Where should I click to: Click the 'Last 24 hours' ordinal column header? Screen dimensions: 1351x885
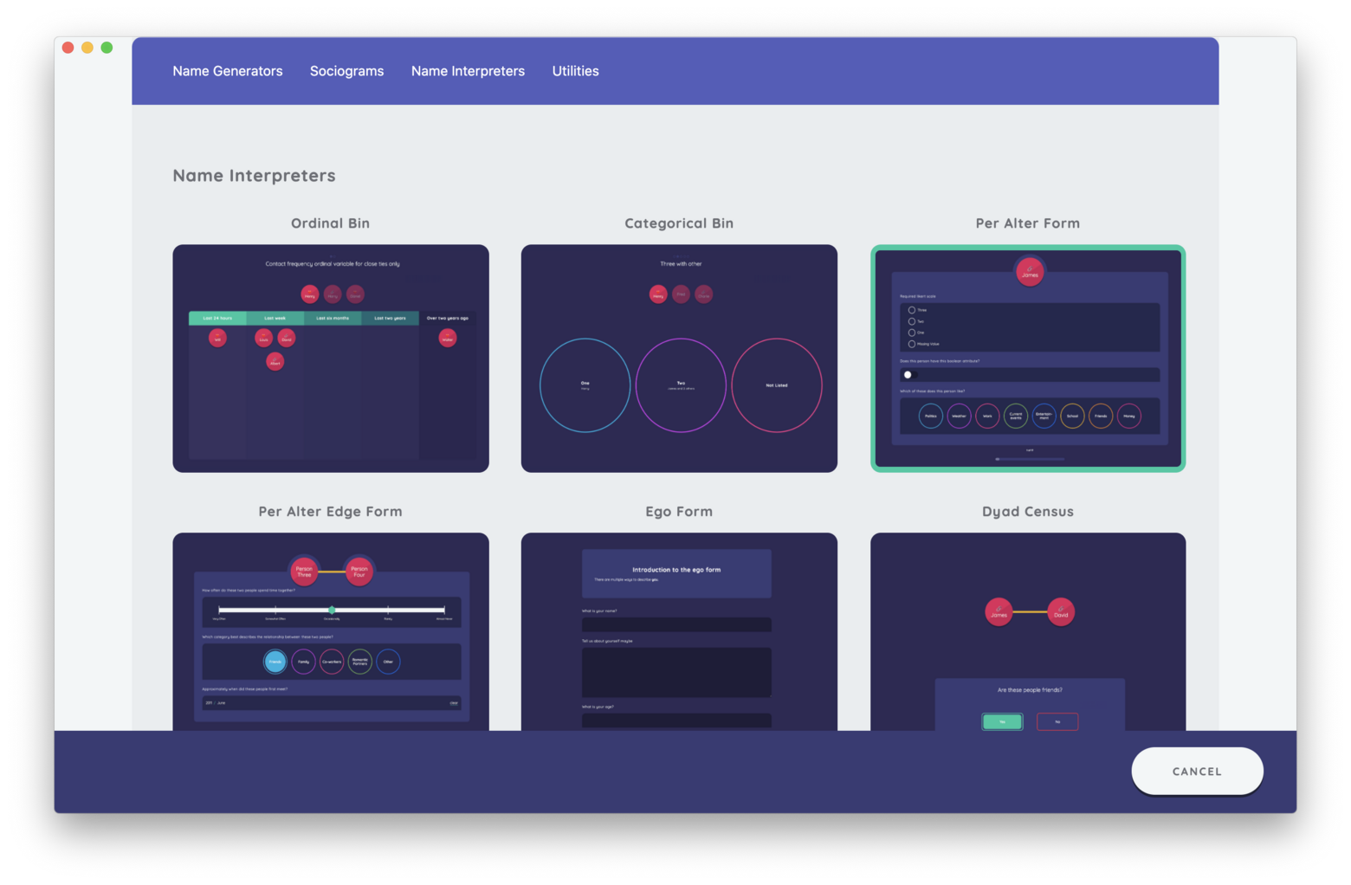pyautogui.click(x=217, y=318)
